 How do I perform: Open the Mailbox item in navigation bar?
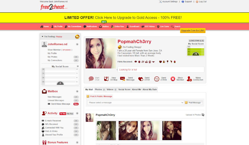pyautogui.click(x=104, y=26)
